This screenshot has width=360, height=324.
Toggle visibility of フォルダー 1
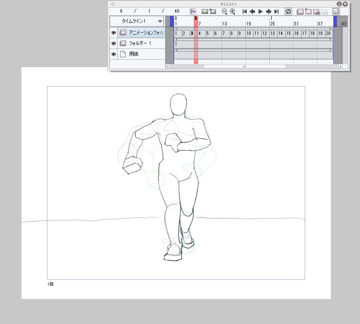(114, 43)
